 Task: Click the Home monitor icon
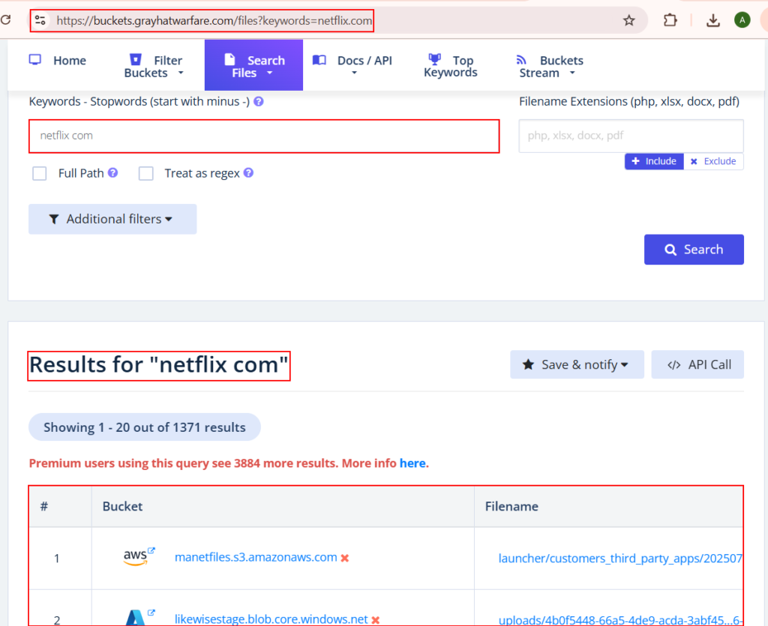(x=35, y=60)
